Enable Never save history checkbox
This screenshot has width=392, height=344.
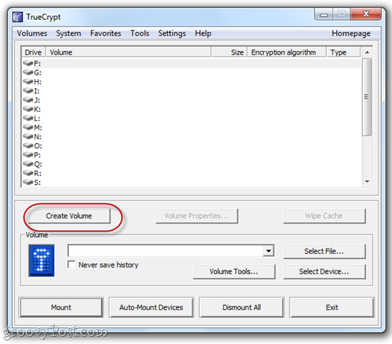[x=72, y=264]
